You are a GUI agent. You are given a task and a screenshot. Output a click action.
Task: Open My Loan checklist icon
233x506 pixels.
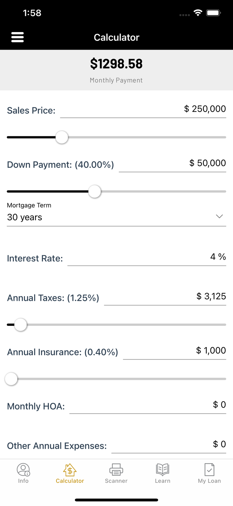tap(209, 470)
